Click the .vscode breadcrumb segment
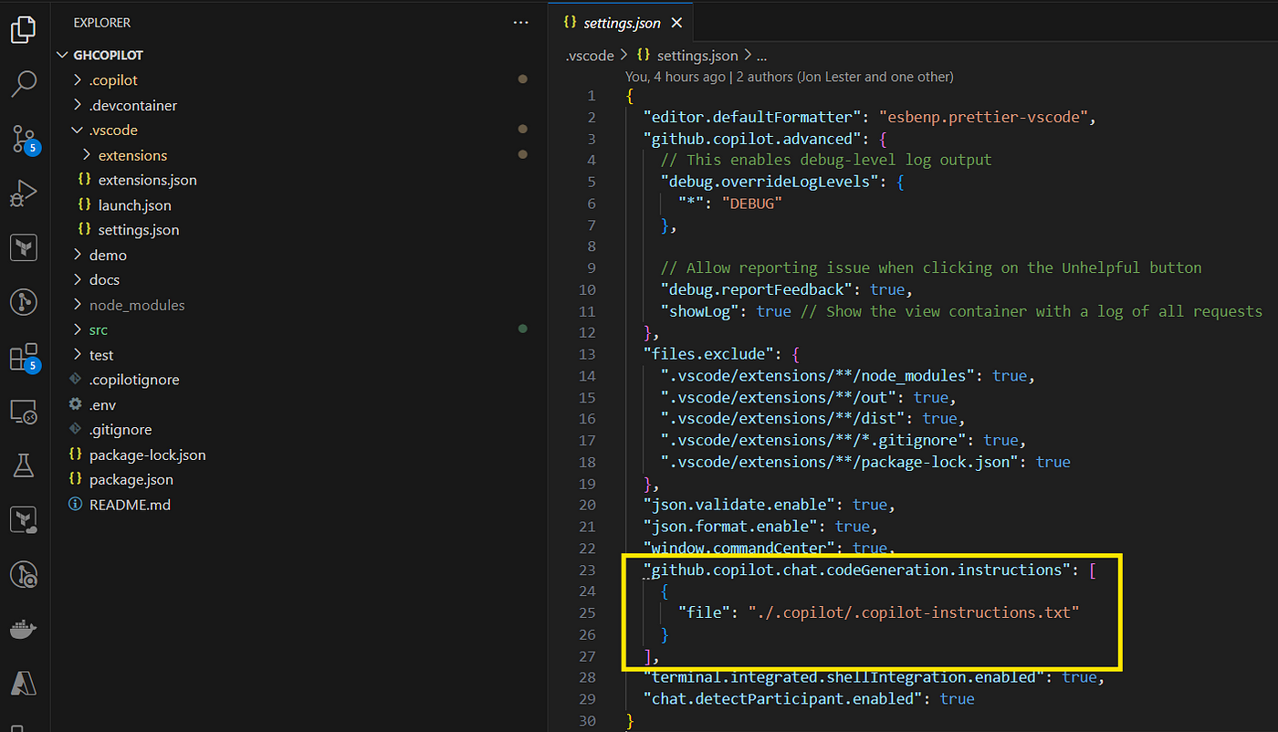 [x=590, y=56]
